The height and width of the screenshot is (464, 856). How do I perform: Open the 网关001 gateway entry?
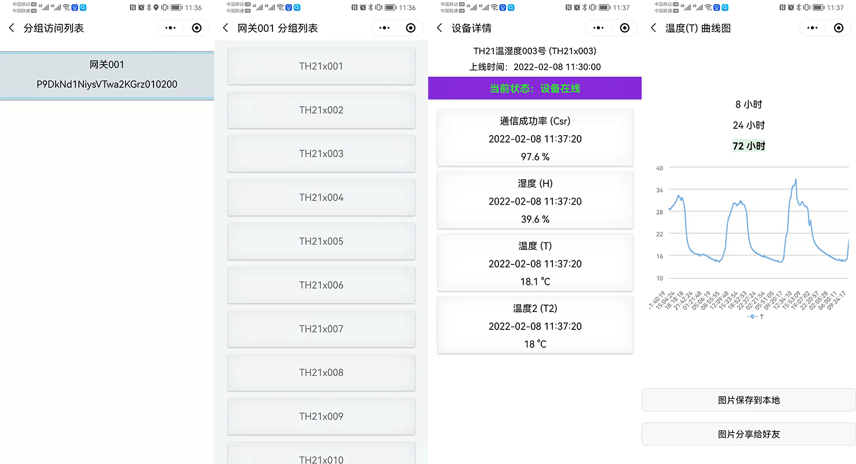[x=107, y=74]
